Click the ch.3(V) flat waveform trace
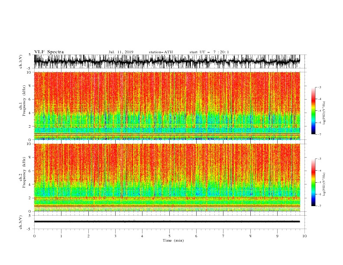343x265 pixels. [167, 222]
